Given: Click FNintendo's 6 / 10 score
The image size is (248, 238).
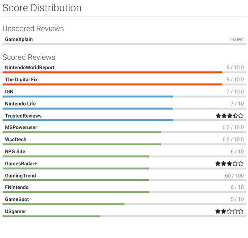Looking at the screenshot, I should (237, 187).
